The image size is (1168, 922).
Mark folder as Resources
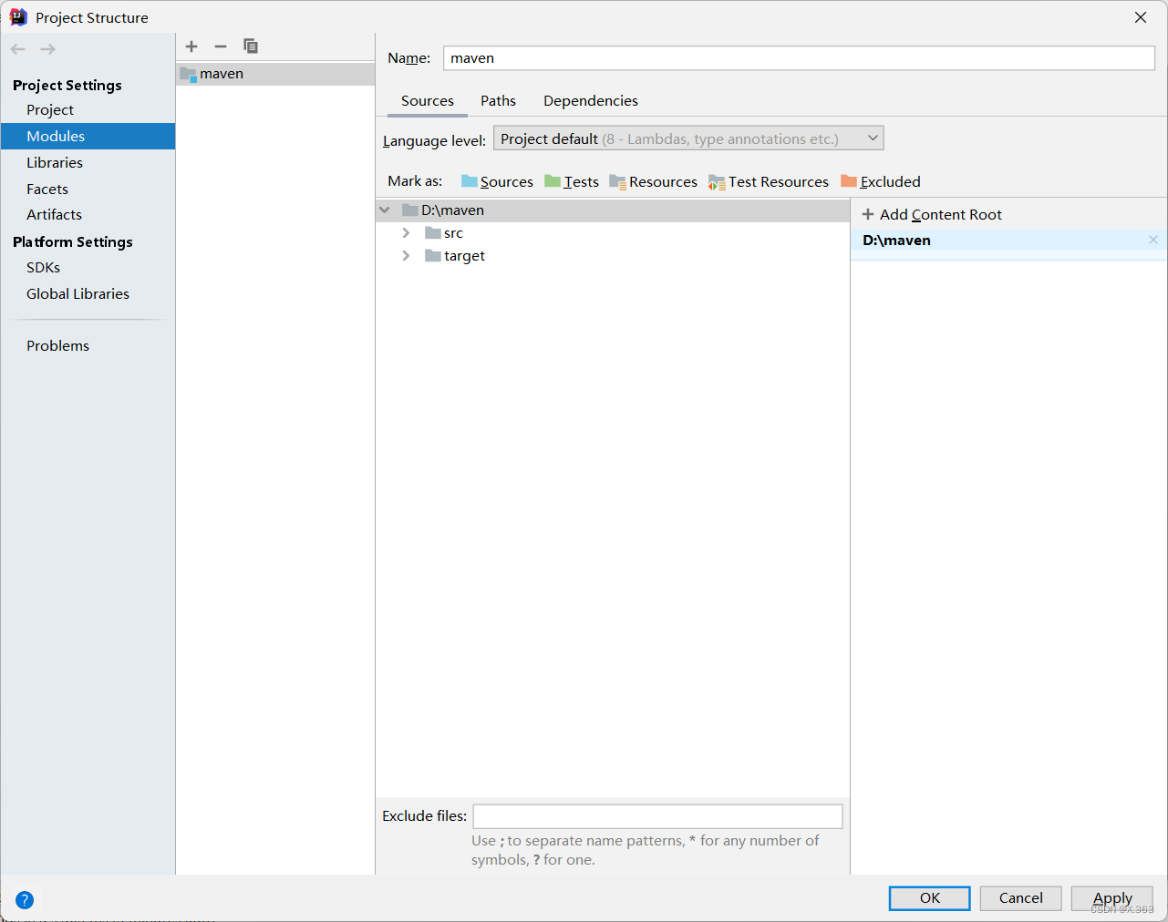point(653,181)
